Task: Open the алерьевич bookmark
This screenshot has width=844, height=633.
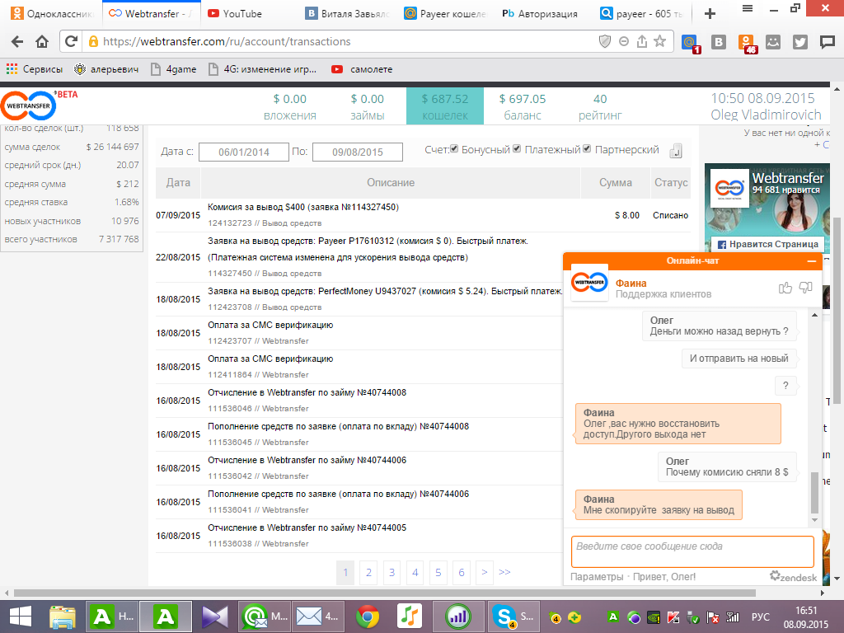Action: tap(106, 69)
